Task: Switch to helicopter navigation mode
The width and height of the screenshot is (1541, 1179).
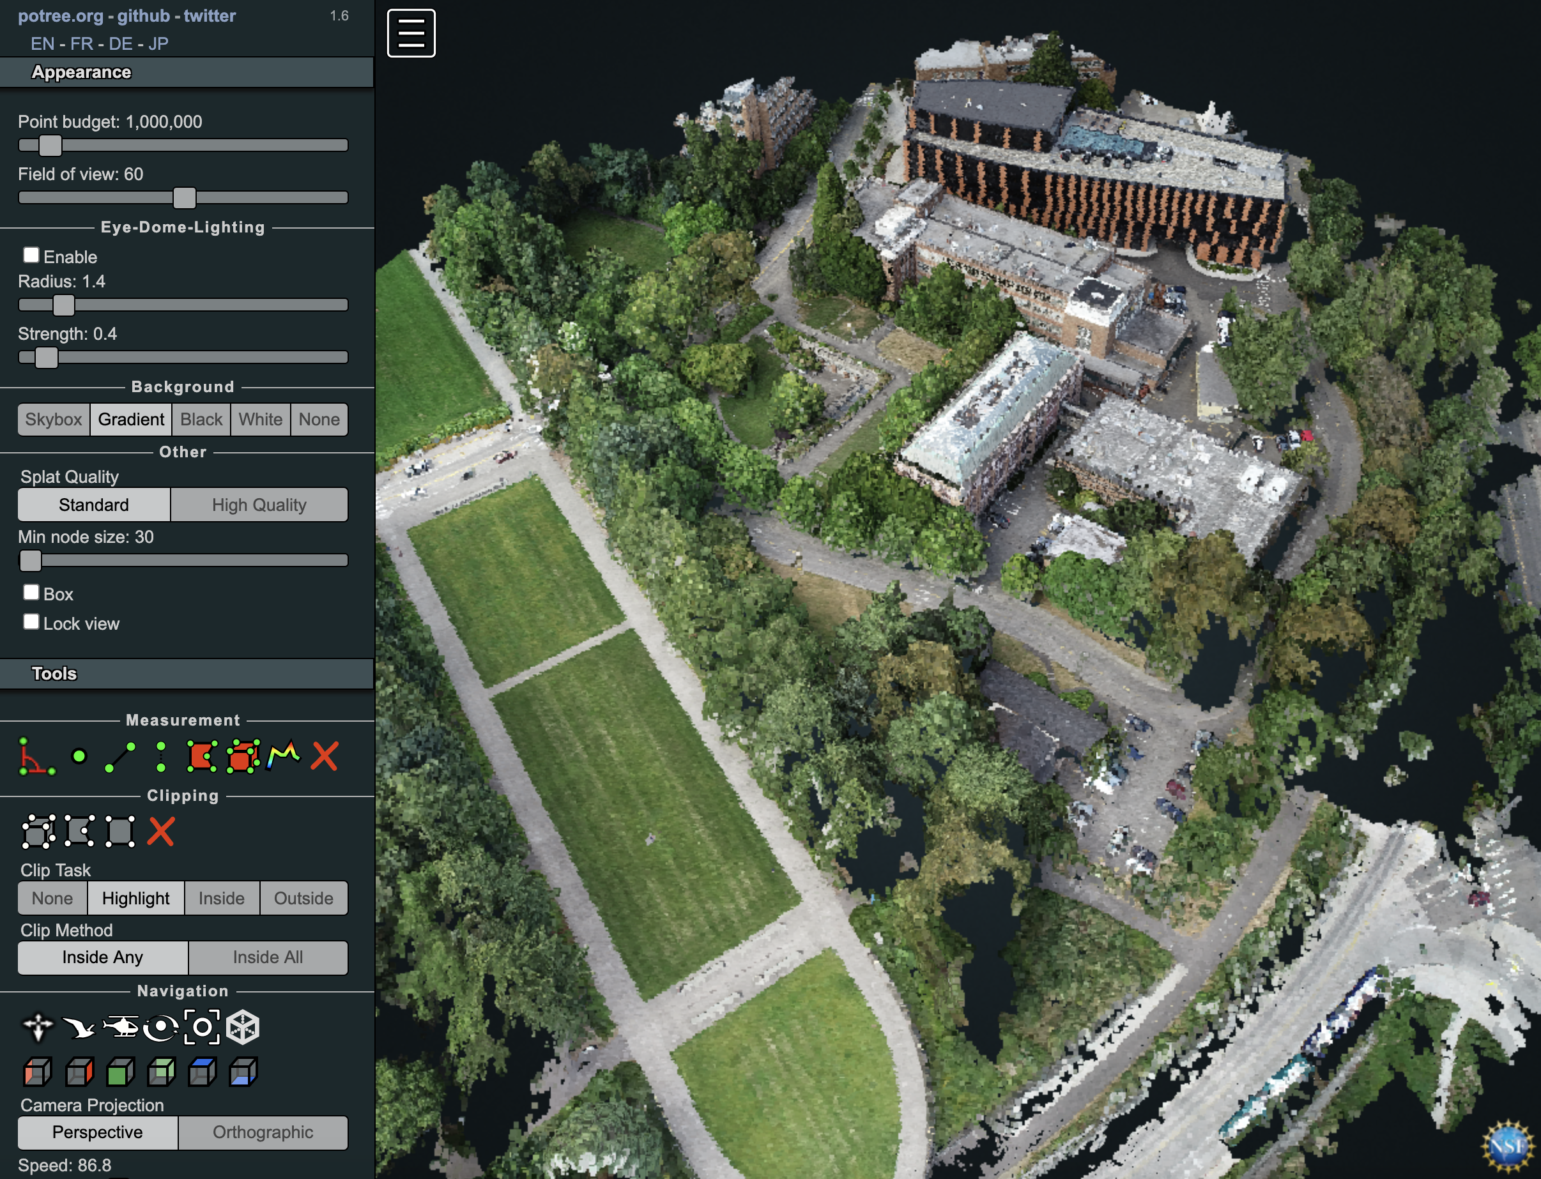Action: 120,1028
